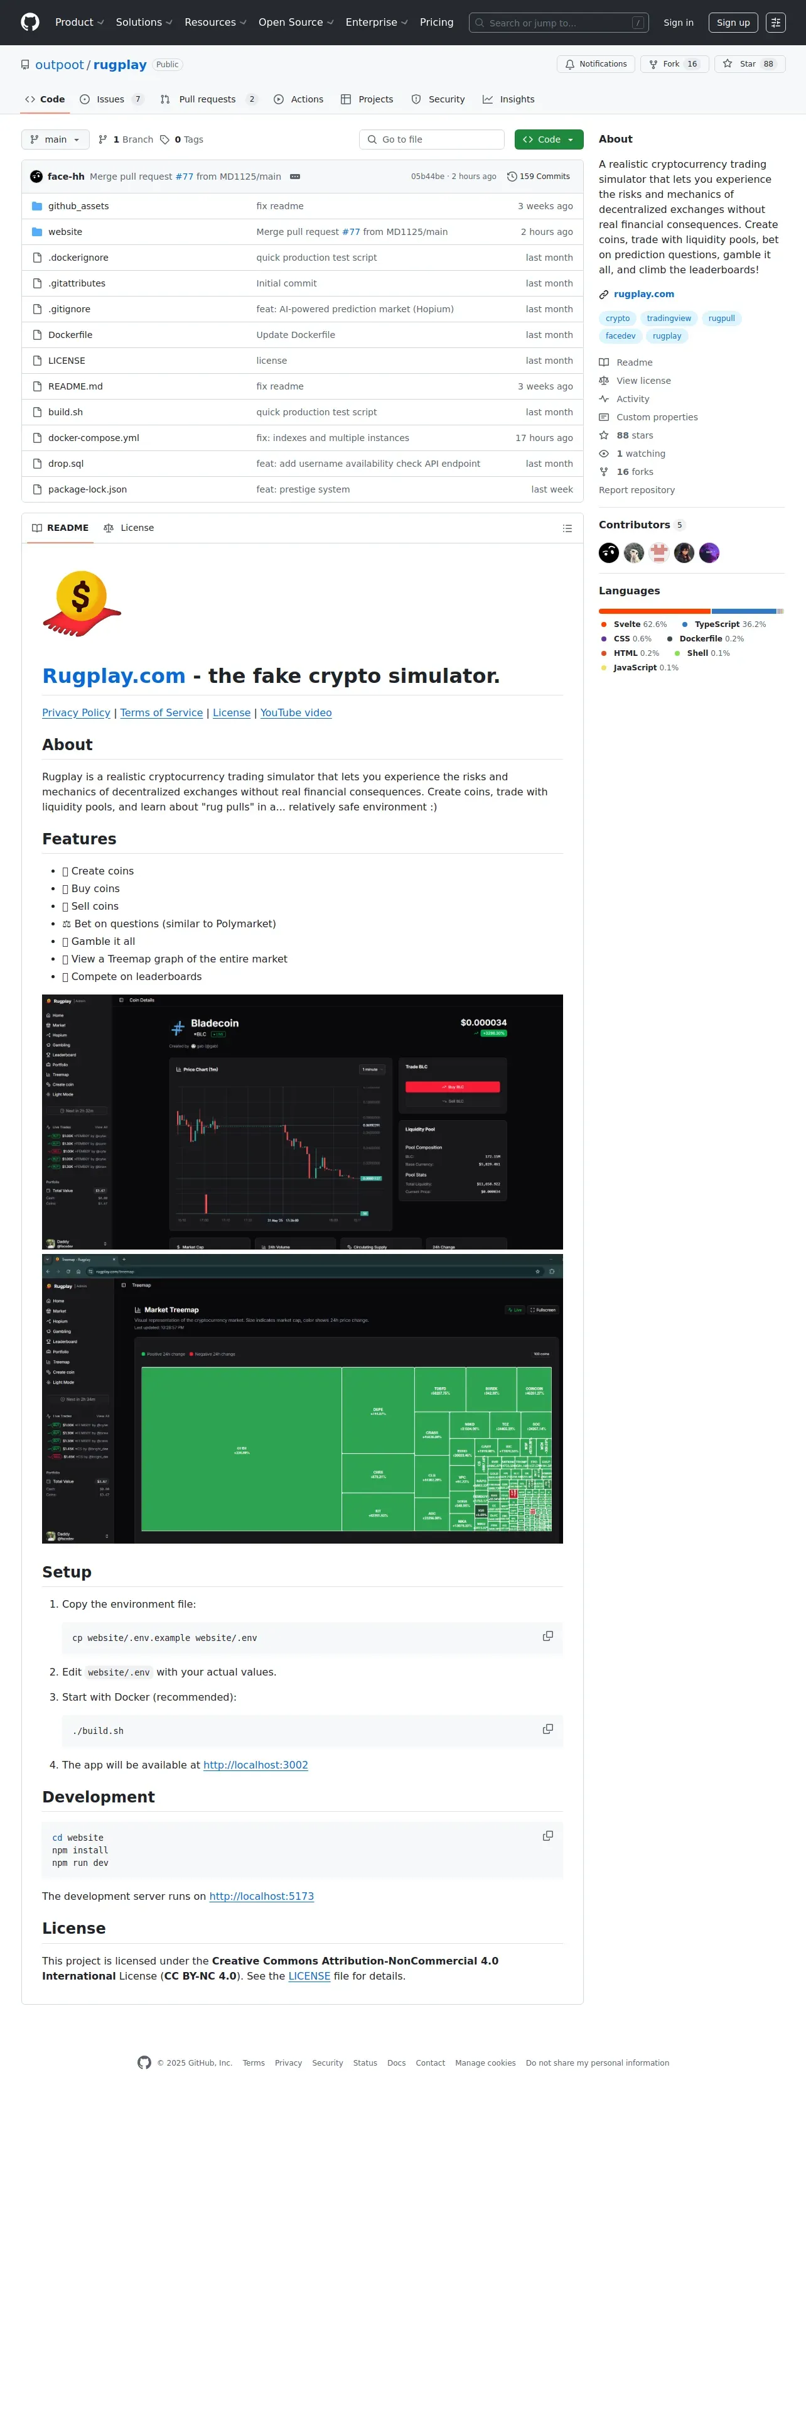Screen dimensions: 806x2420
Task: Open the repository settings icon beside Sign up
Action: [775, 23]
